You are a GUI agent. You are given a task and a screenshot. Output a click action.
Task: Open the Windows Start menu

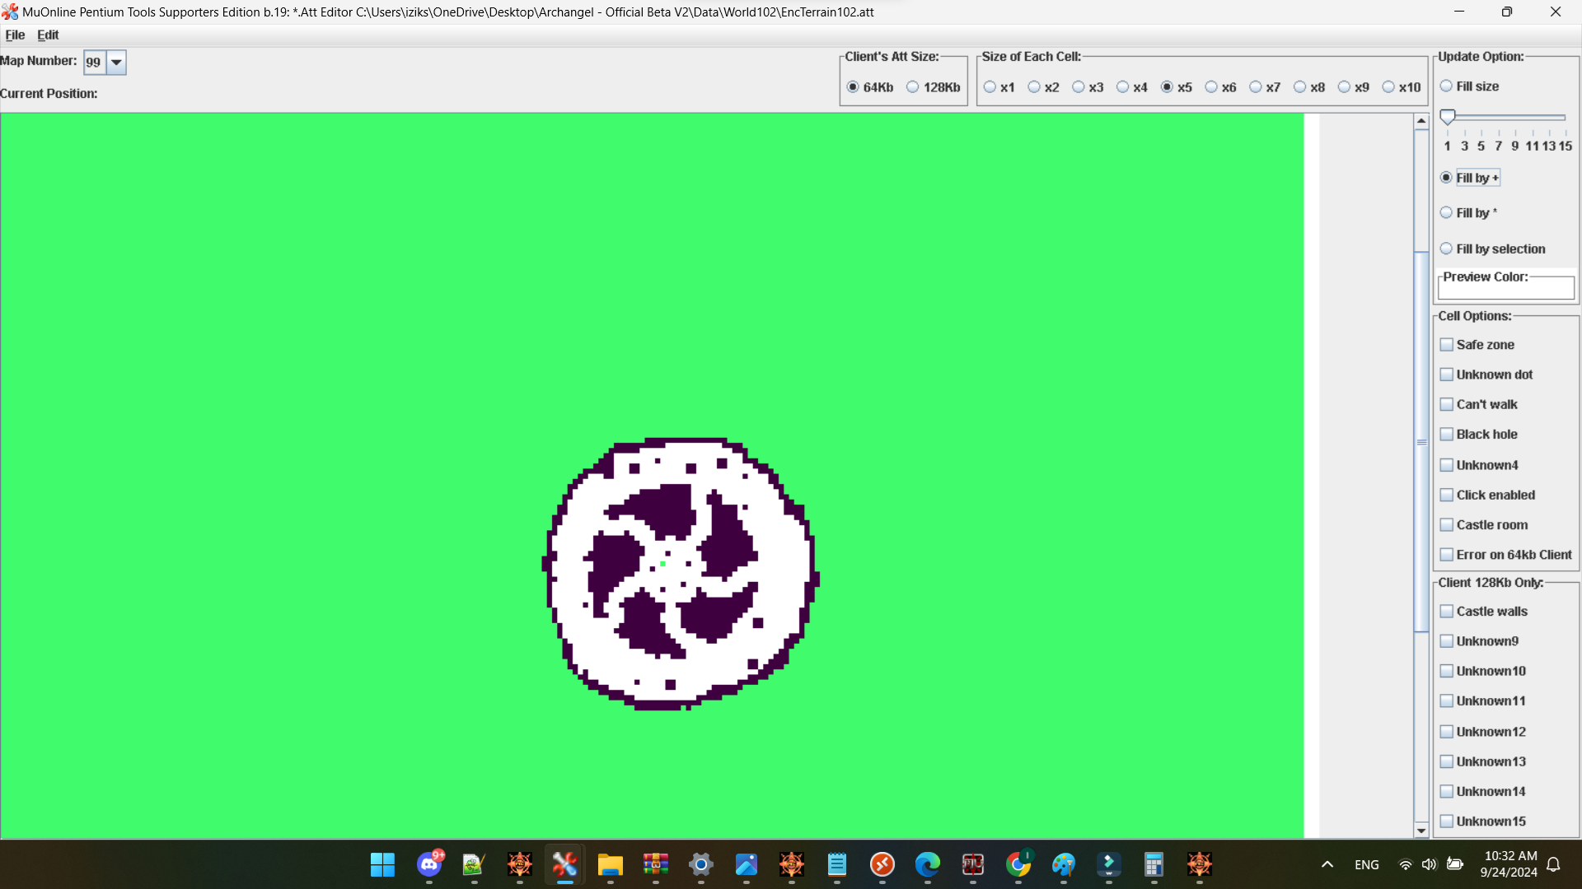(382, 864)
